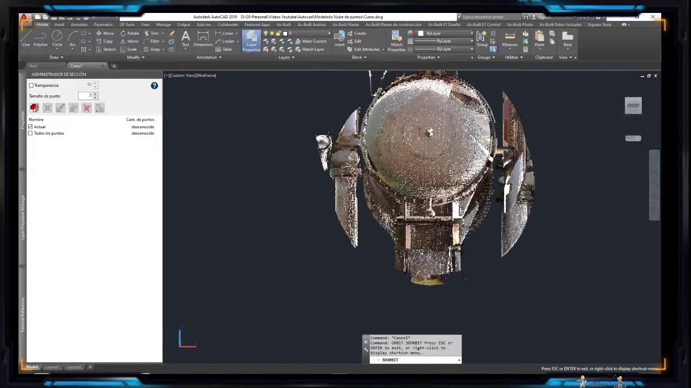
Task: Open the Home ribbon tab
Action: pos(42,24)
